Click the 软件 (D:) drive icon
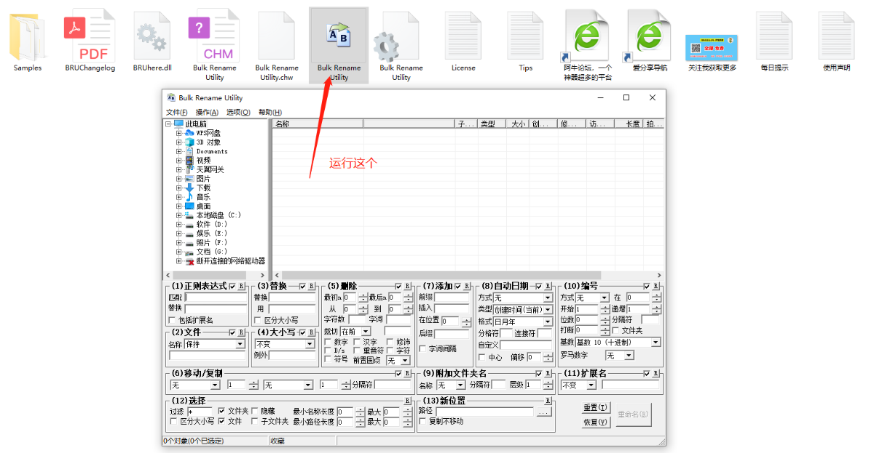The width and height of the screenshot is (874, 453). coord(189,224)
